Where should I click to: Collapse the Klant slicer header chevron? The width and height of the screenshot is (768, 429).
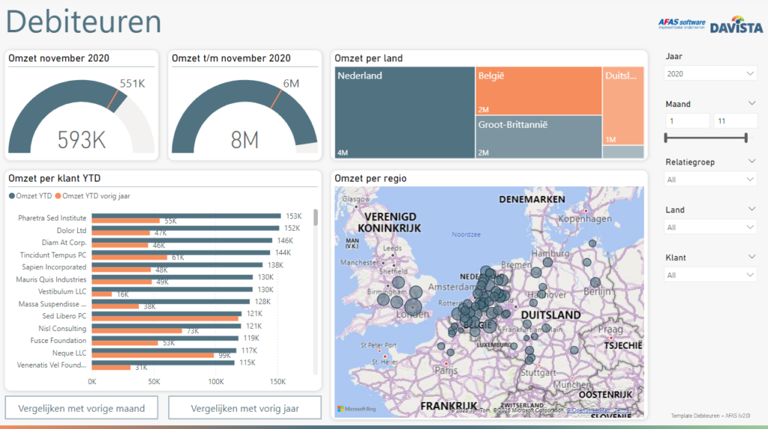coord(751,257)
